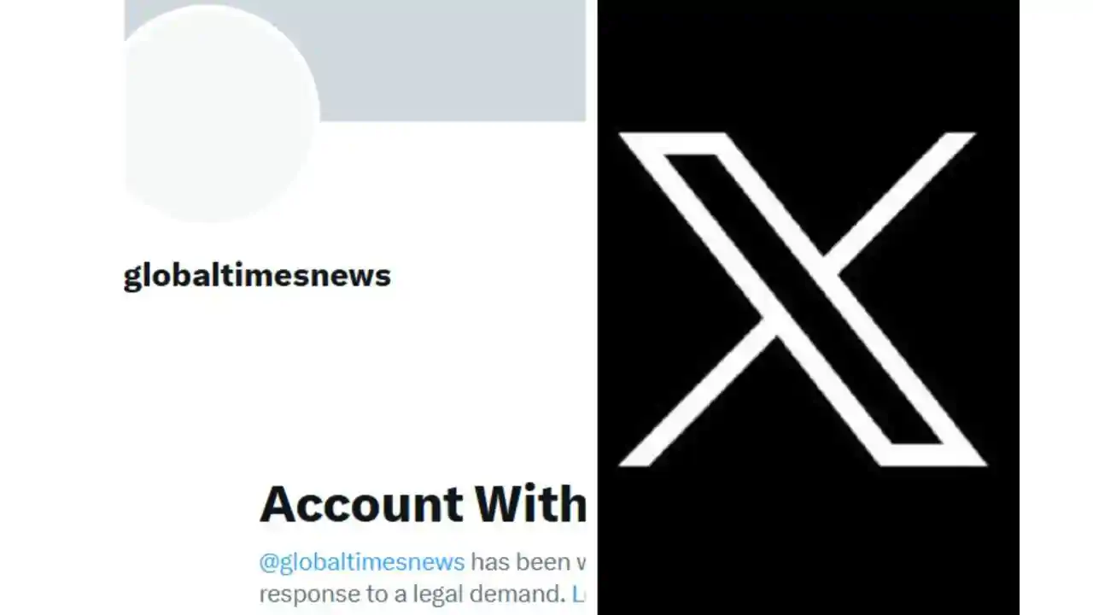Click the text has been w
Image resolution: width=1093 pixels, height=615 pixels.
[x=528, y=562]
